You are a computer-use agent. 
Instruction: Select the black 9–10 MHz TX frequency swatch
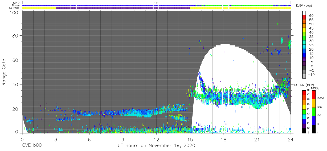[x=304, y=130]
